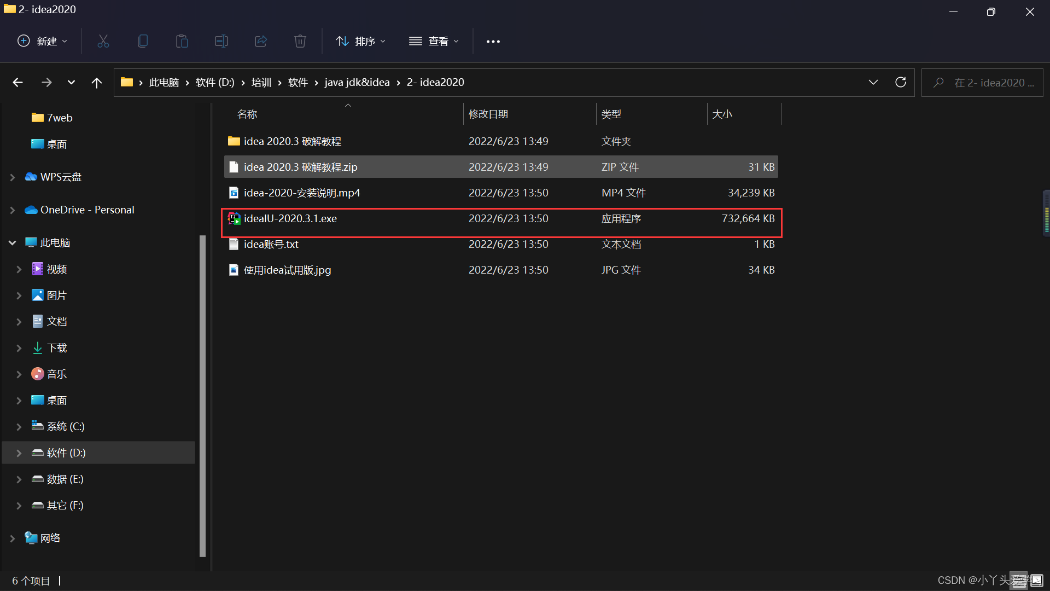Click the MP4 文件 type cell

coord(623,193)
